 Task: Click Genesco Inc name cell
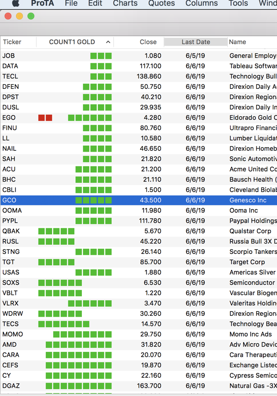click(x=248, y=200)
